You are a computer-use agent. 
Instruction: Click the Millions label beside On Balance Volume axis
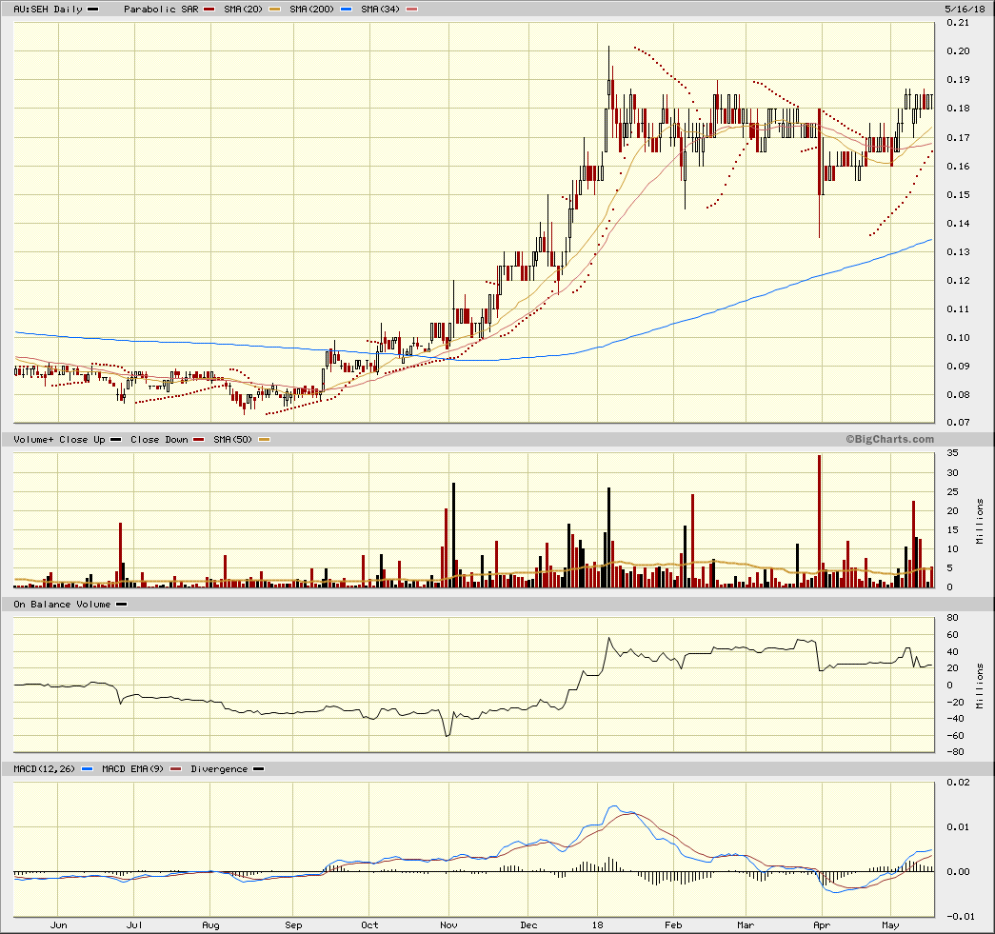click(x=980, y=686)
